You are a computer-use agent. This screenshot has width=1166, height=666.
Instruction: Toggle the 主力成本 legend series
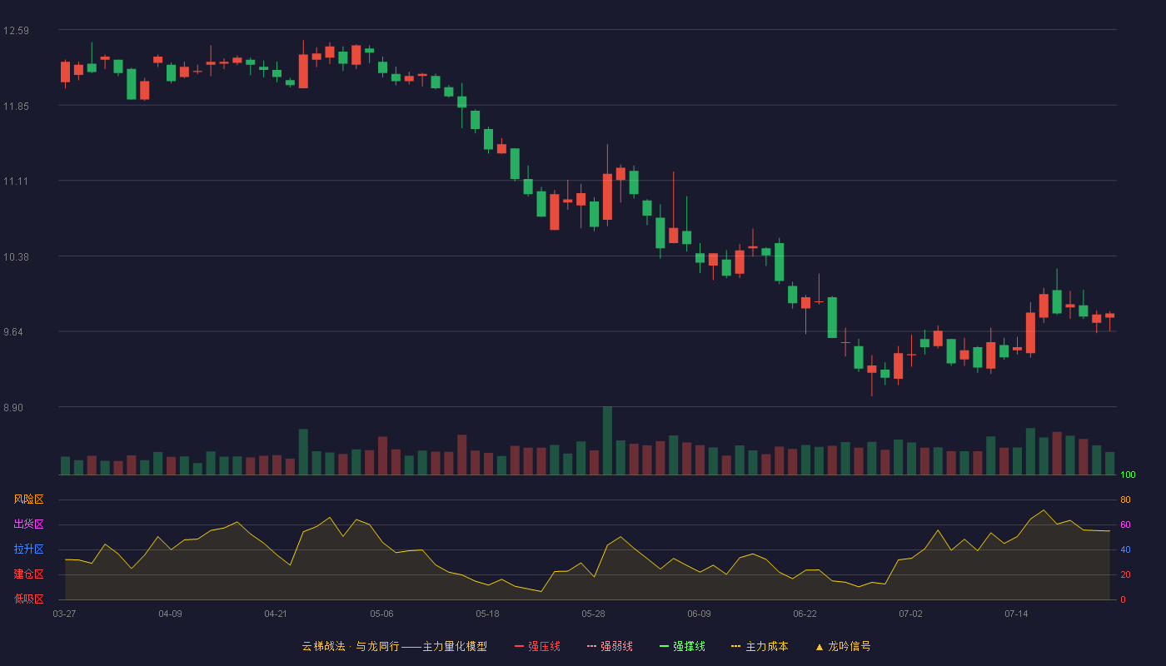(x=760, y=646)
